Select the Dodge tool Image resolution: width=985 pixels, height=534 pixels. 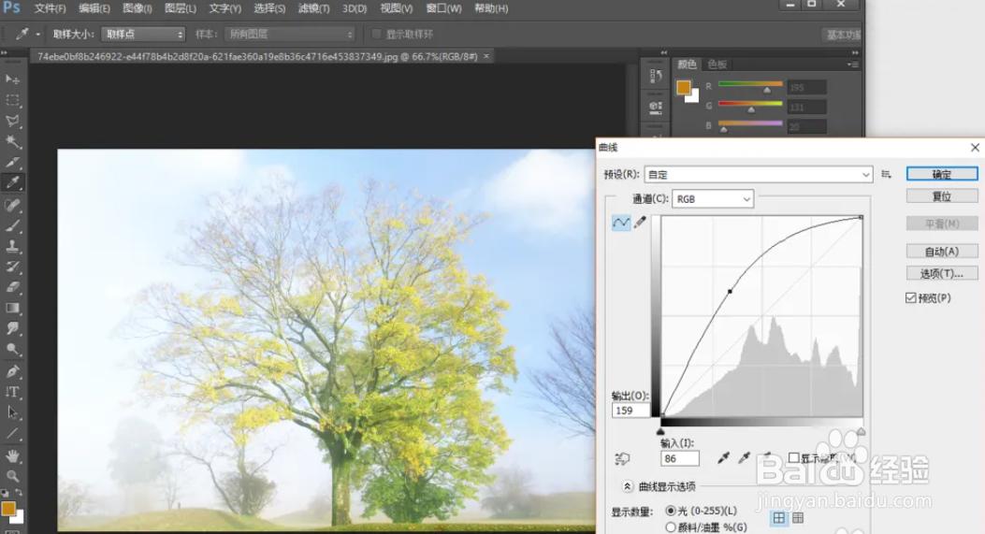[12, 350]
